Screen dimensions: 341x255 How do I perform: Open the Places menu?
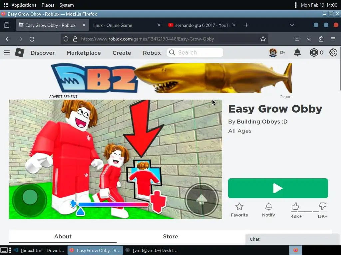tap(48, 5)
